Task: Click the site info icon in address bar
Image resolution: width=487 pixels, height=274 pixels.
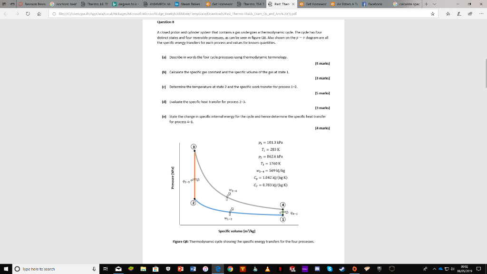Action: click(x=54, y=14)
